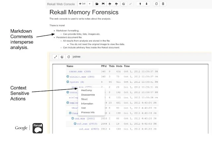Collapse the explorer tree node

[x=68, y=103]
